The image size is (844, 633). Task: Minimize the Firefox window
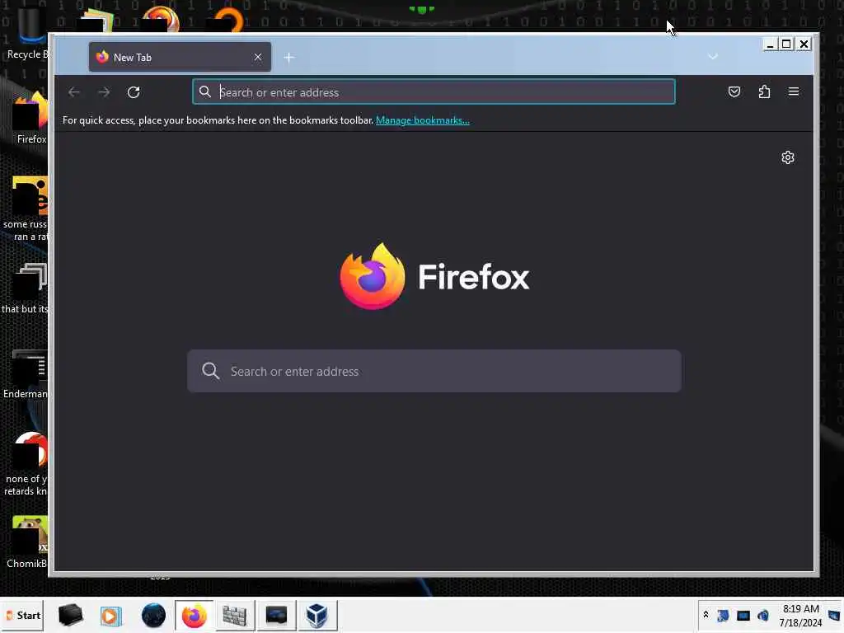coord(771,45)
